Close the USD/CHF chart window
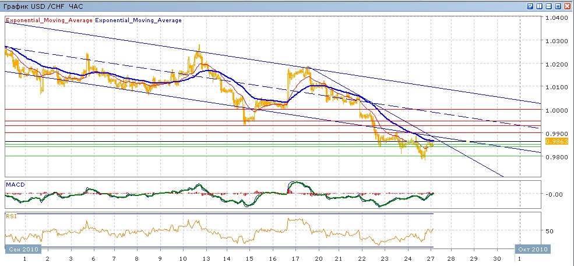Screen dimensions: 574x266 (567, 6)
